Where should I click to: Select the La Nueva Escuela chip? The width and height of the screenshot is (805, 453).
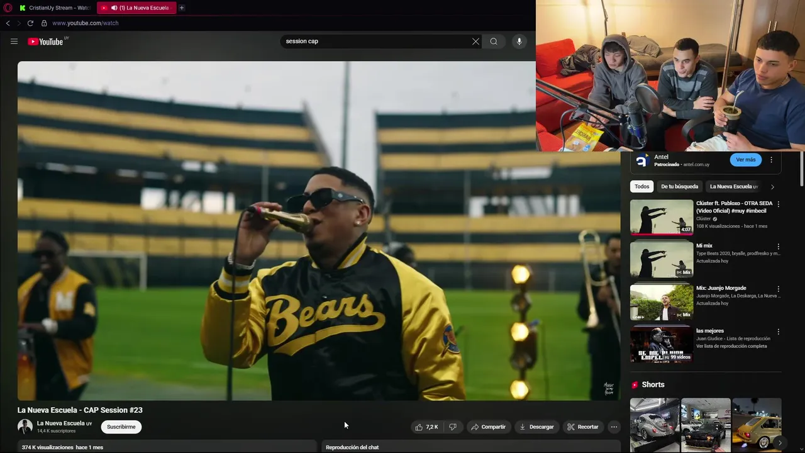pos(733,187)
